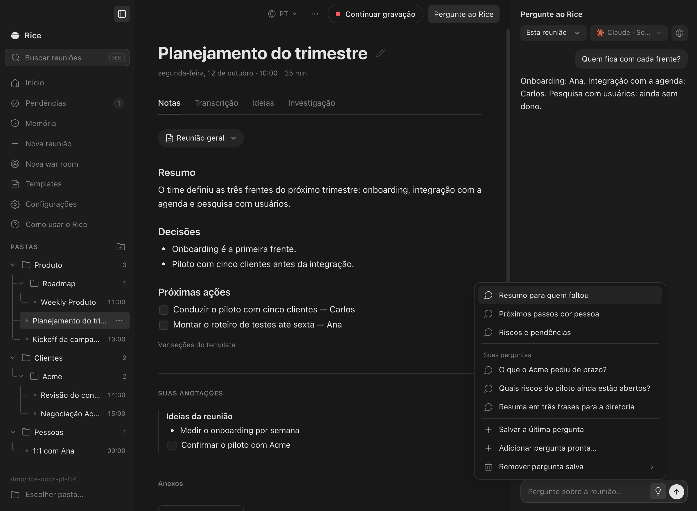Collapse the Roadmap subfolder
Image resolution: width=697 pixels, height=511 pixels.
(x=21, y=283)
